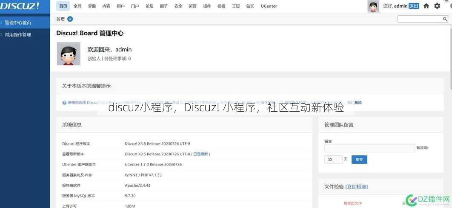Open the 模板 menu
The height and width of the screenshot is (208, 452).
(x=221, y=6)
